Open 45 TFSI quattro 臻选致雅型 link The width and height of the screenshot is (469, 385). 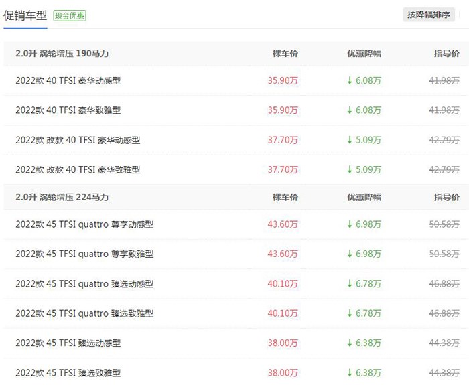tap(84, 313)
